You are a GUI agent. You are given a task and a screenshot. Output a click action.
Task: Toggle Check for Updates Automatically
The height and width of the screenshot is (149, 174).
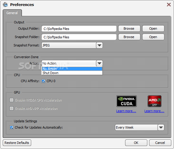(x=11, y=128)
